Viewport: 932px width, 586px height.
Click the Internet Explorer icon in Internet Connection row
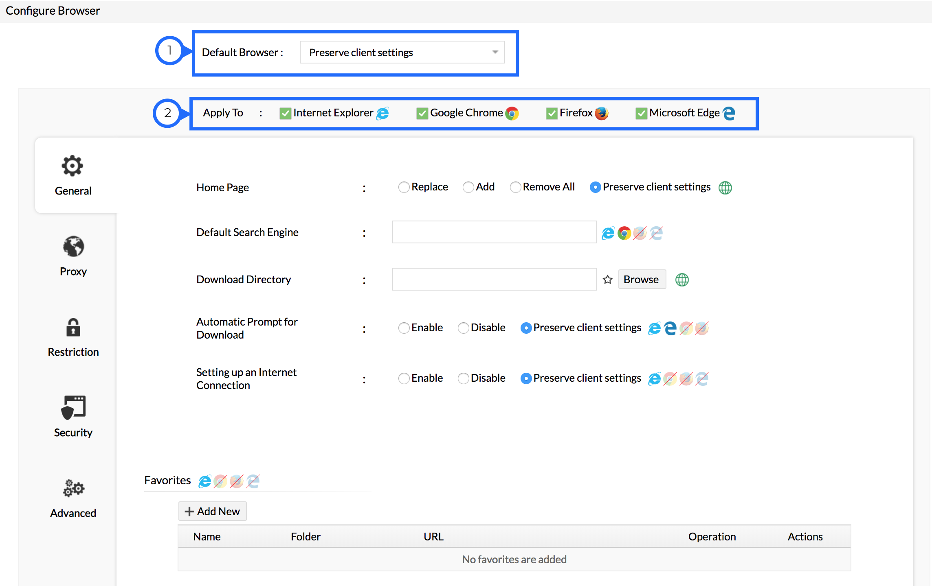tap(654, 379)
